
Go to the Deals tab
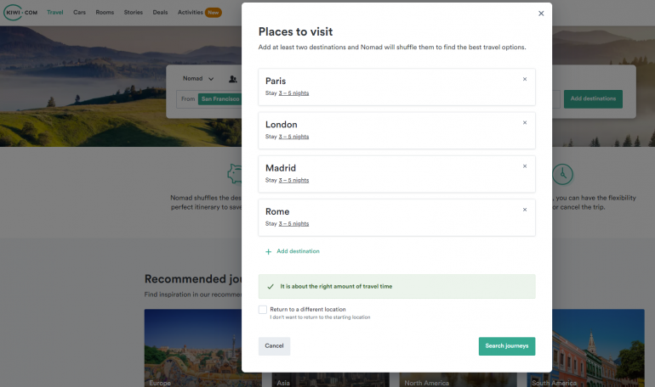coord(160,13)
